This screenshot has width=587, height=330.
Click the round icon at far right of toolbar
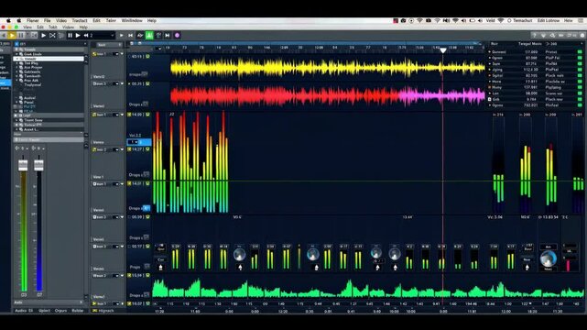[x=582, y=35]
